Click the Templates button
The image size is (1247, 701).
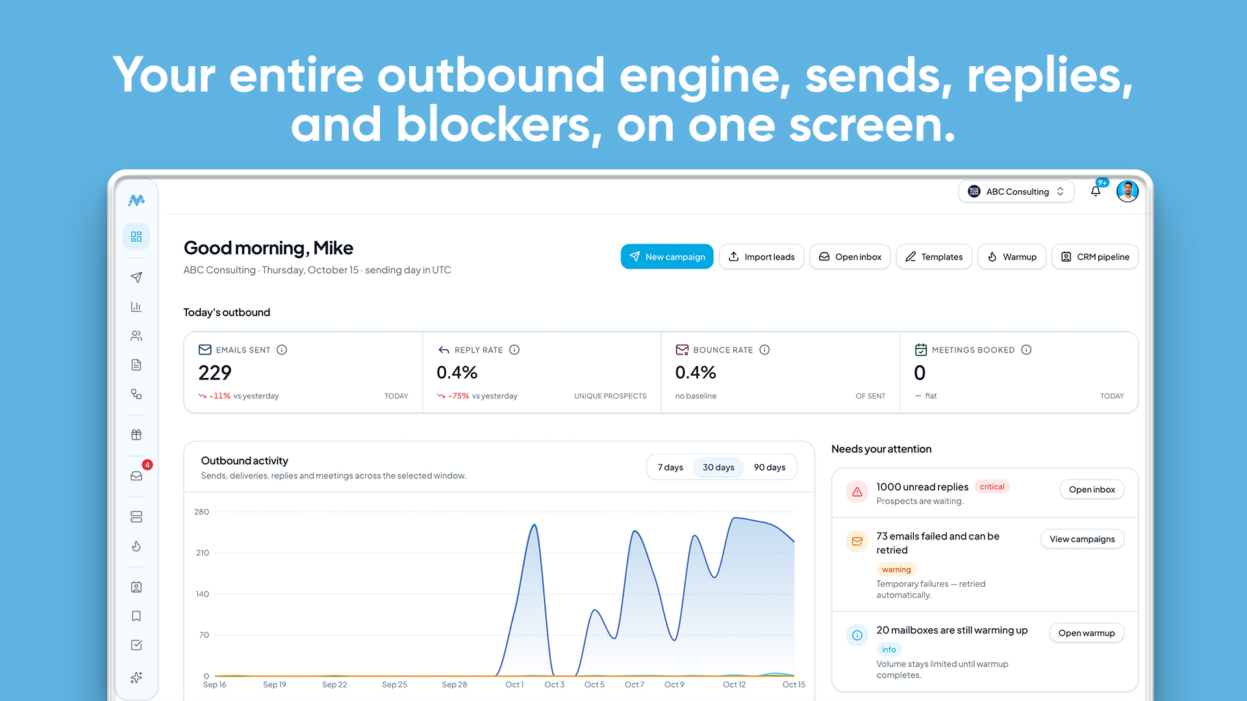click(934, 256)
